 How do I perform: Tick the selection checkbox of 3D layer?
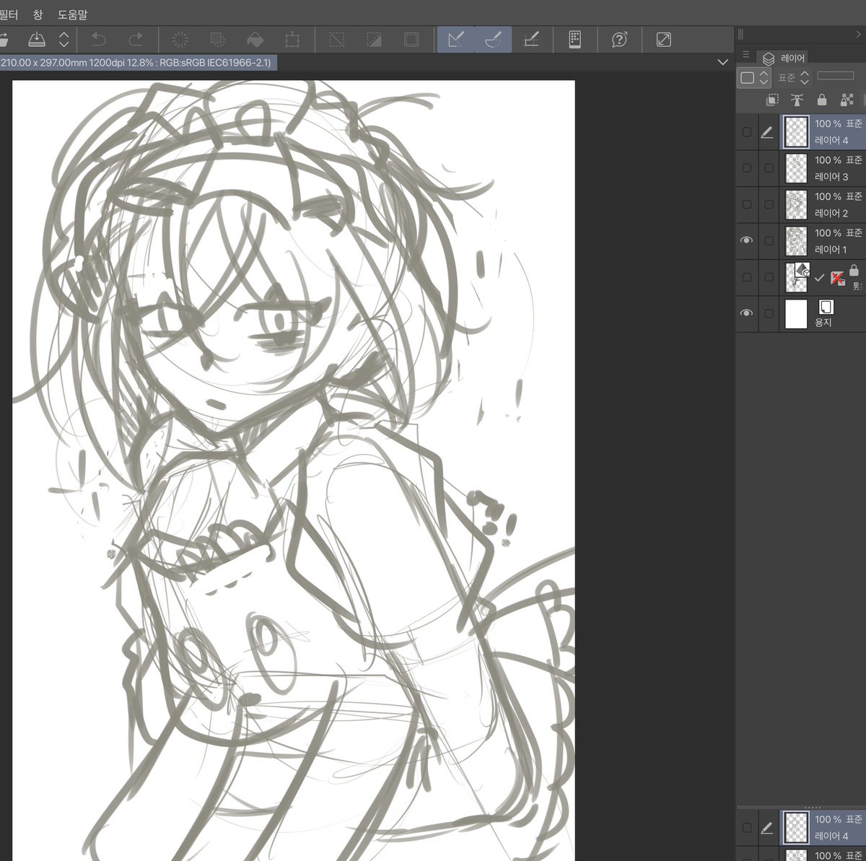point(769,277)
